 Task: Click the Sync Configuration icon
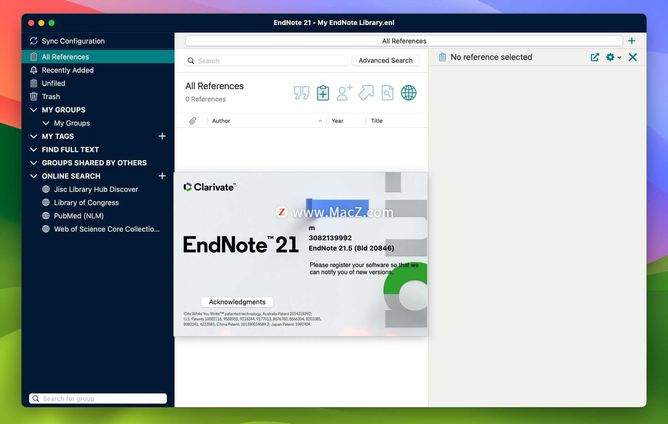[x=34, y=41]
